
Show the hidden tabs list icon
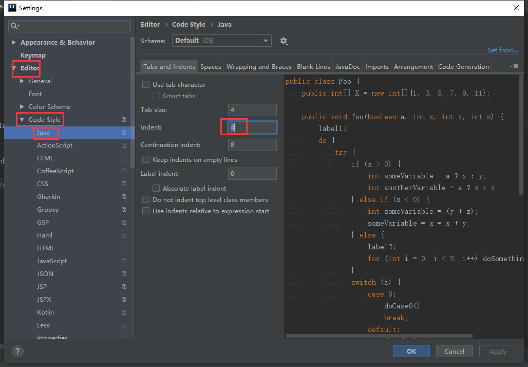pyautogui.click(x=515, y=66)
